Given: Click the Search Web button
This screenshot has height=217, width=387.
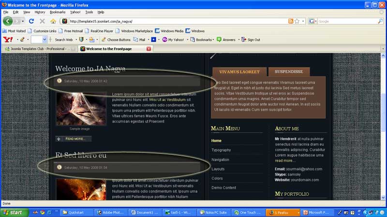Looking at the screenshot, I should coord(64,40).
